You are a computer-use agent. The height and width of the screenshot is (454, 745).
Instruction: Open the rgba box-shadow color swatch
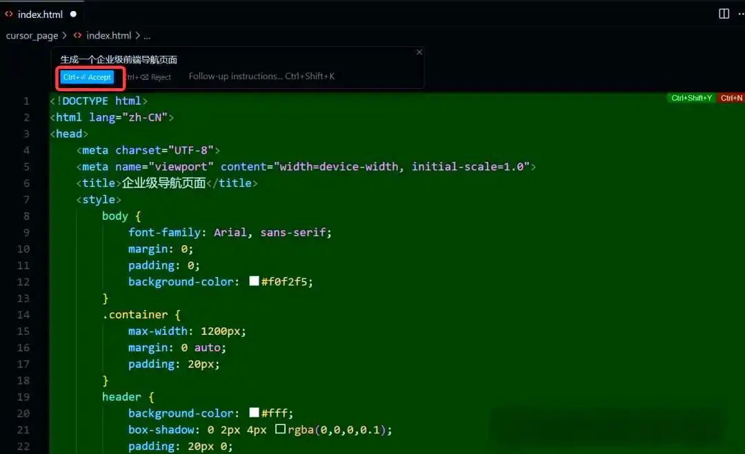pyautogui.click(x=280, y=430)
